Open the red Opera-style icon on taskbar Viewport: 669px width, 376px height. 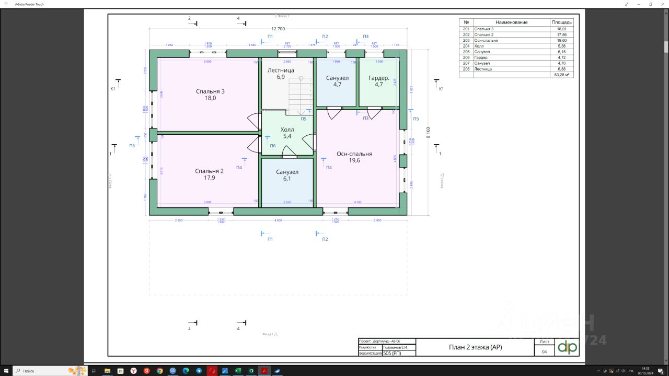pyautogui.click(x=212, y=371)
